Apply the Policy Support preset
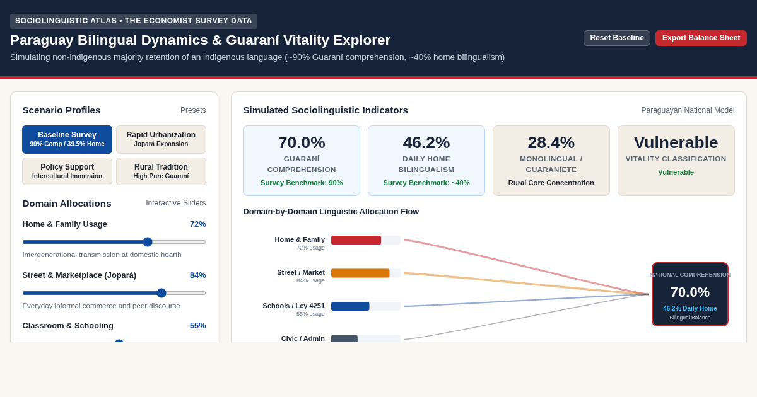This screenshot has height=397, width=757. (x=67, y=171)
